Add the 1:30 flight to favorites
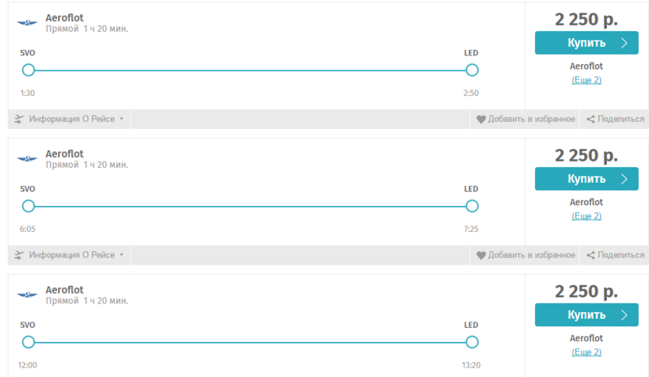 [531, 120]
